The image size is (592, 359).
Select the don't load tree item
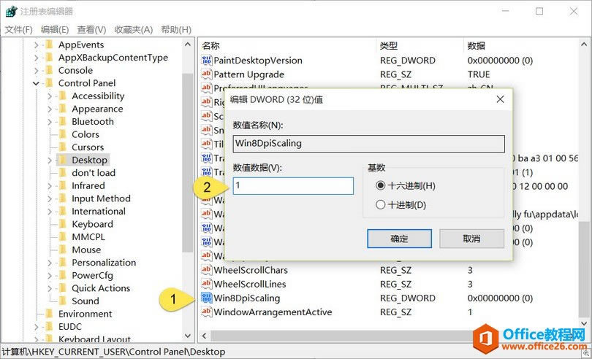pos(94,173)
